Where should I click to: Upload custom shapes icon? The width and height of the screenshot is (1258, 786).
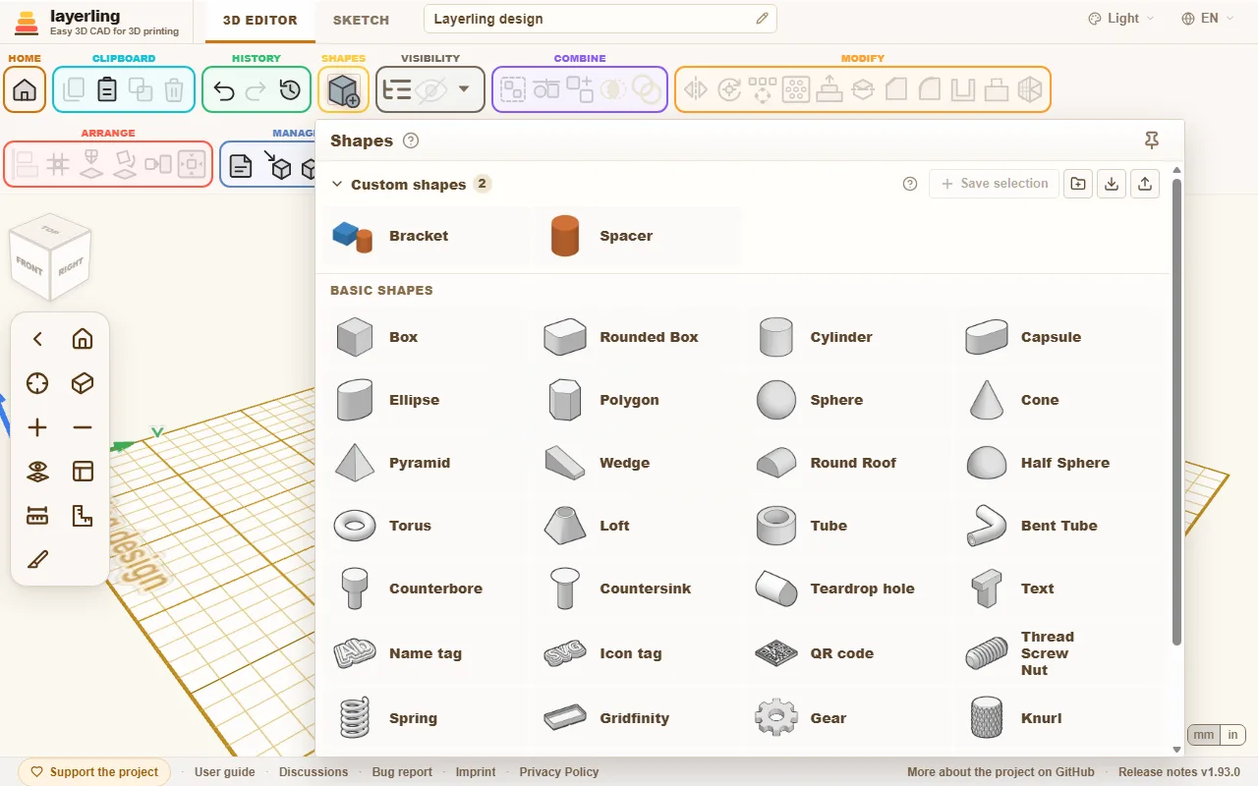1145,184
